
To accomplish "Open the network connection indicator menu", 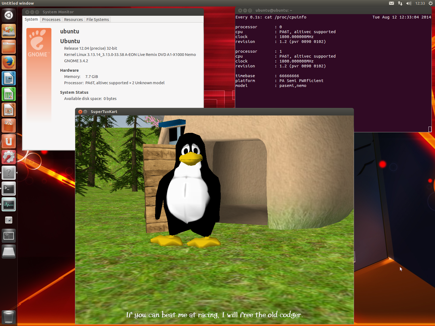I will 400,3.
